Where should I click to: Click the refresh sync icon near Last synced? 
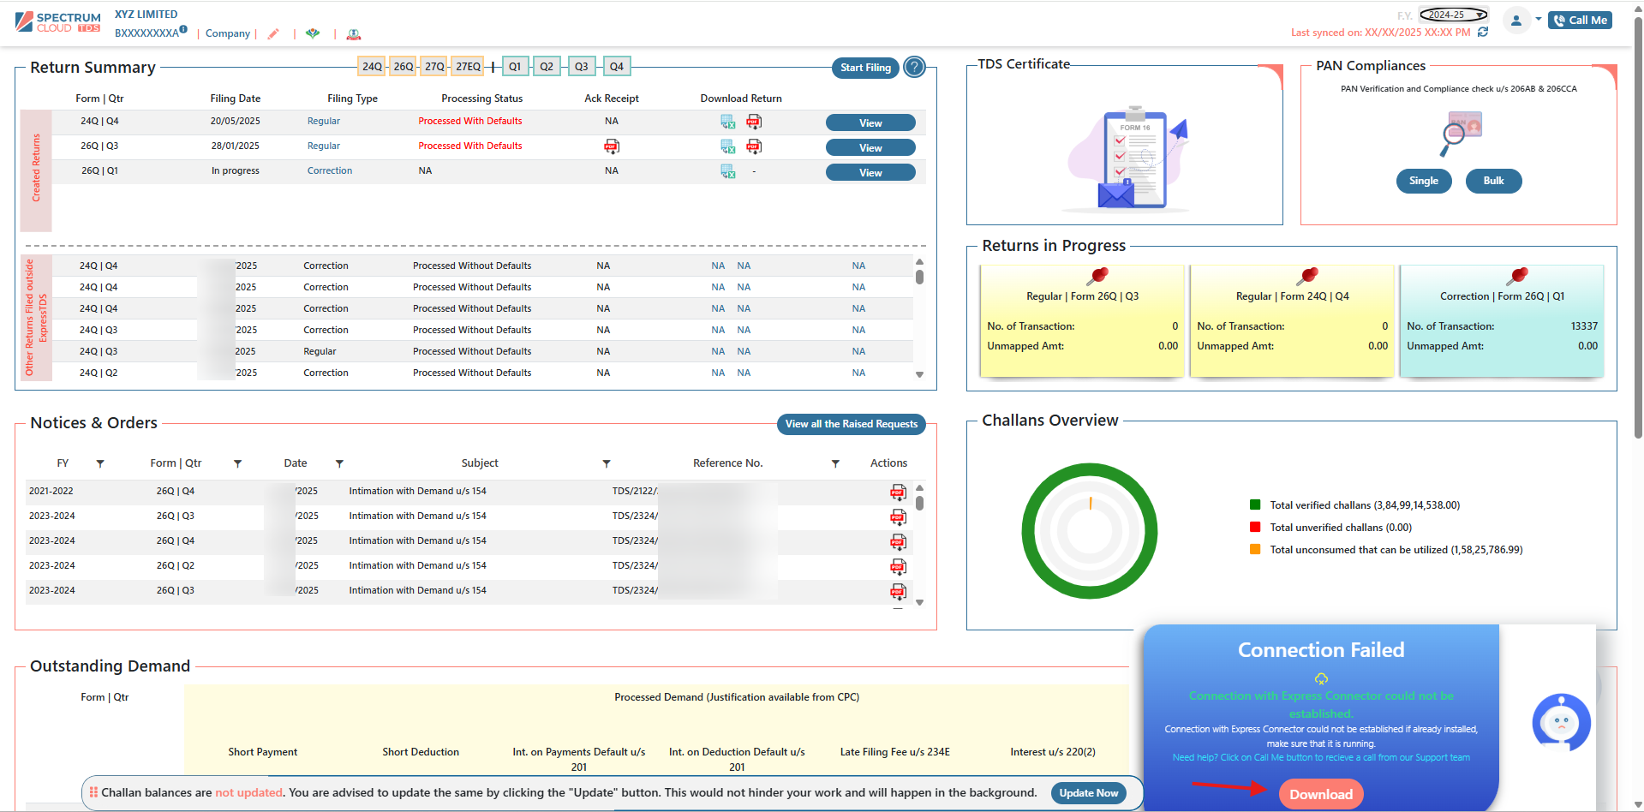(x=1483, y=33)
